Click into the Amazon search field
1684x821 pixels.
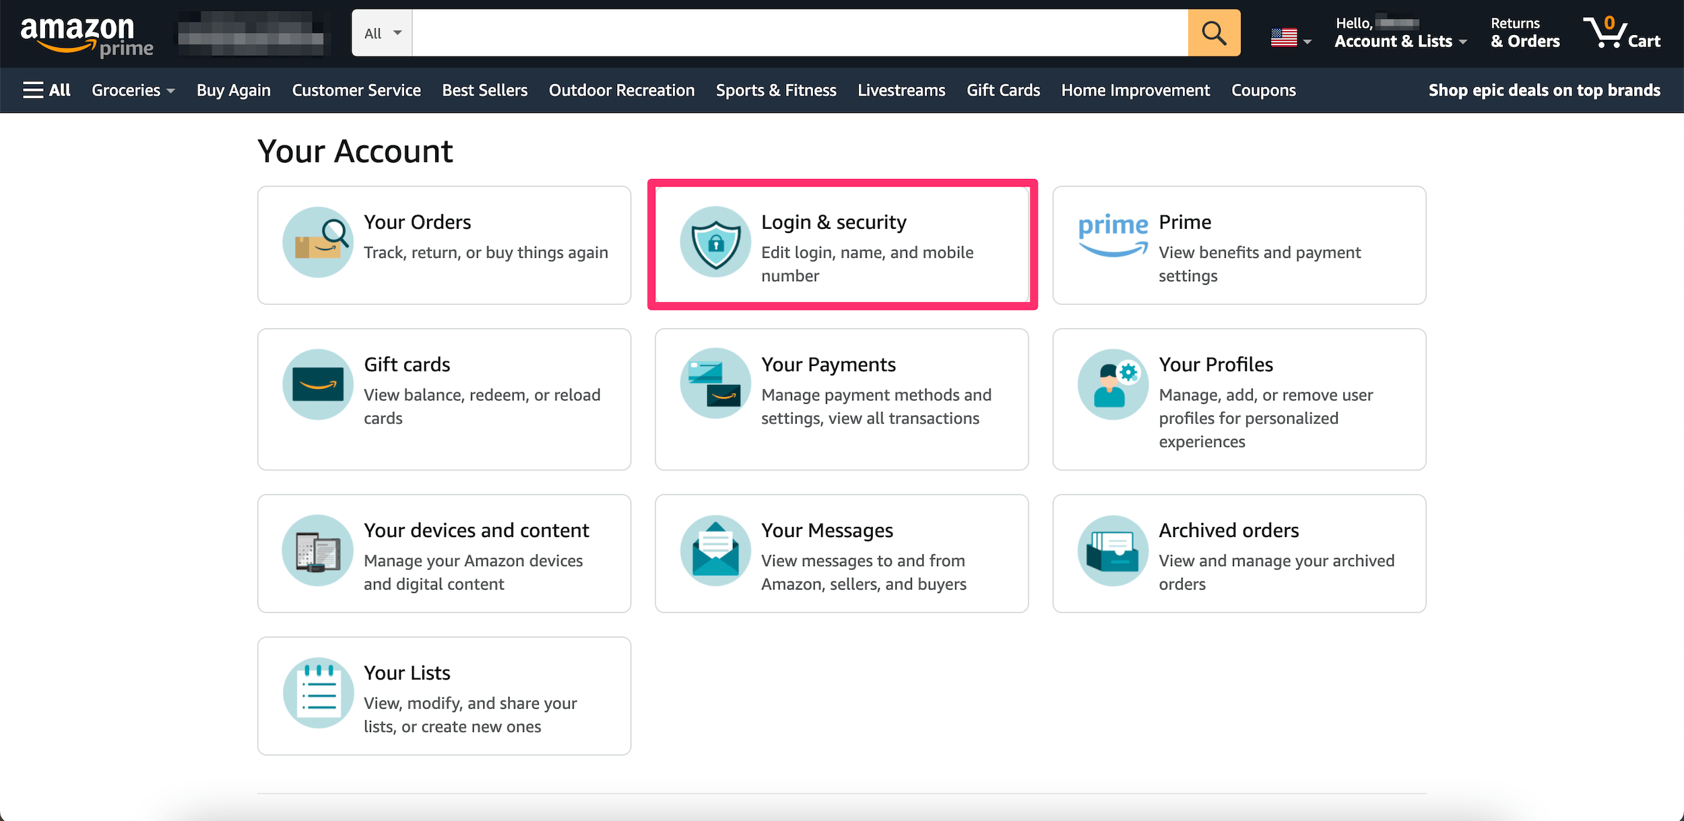point(799,33)
